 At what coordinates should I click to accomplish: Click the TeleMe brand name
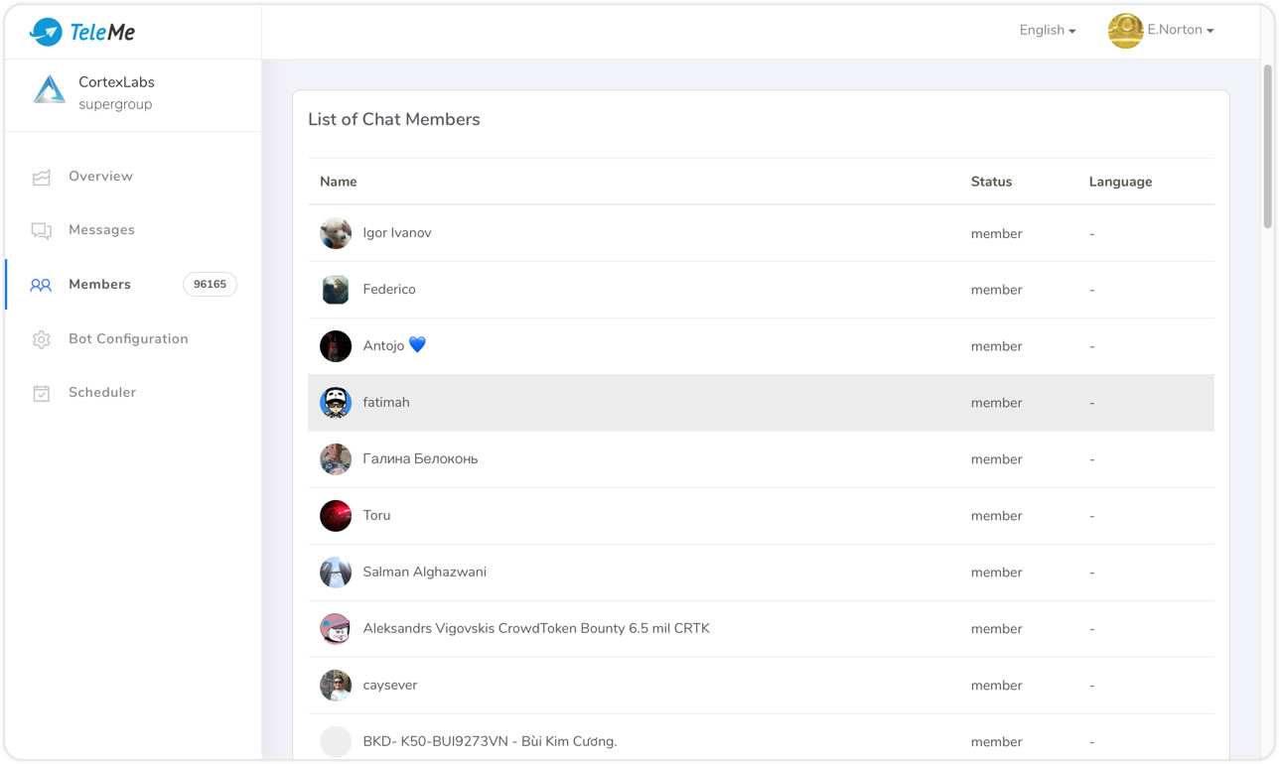102,32
